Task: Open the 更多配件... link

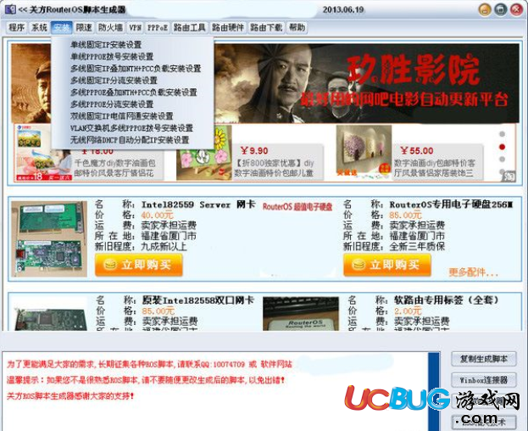Action: tap(474, 272)
